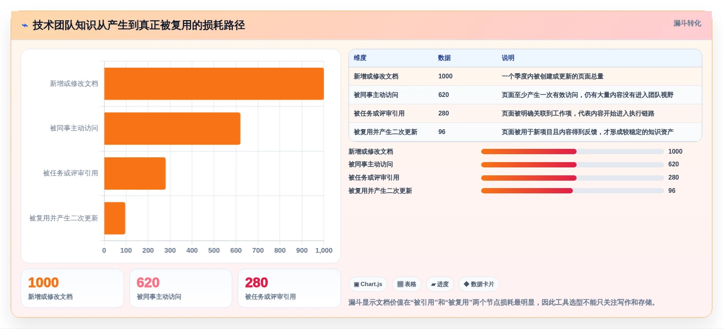Click table cell 被同事主动访问
This screenshot has width=723, height=329.
tap(376, 95)
